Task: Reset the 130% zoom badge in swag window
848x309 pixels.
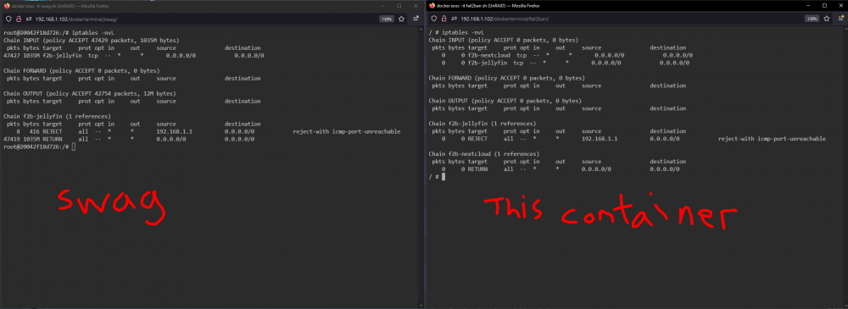Action: click(x=386, y=19)
